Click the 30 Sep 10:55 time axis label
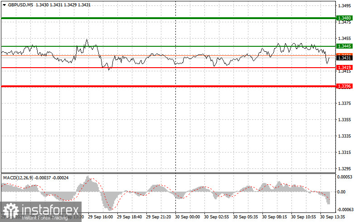 click(x=303, y=217)
